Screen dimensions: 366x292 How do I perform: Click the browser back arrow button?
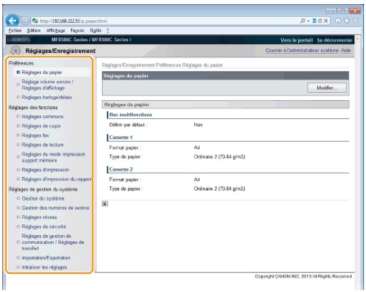click(12, 20)
